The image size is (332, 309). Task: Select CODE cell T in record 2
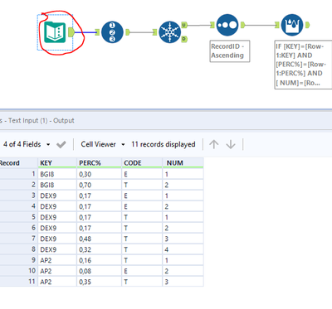(x=142, y=185)
